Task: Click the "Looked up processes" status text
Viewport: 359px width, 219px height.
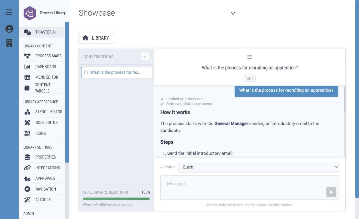Action: pyautogui.click(x=185, y=99)
